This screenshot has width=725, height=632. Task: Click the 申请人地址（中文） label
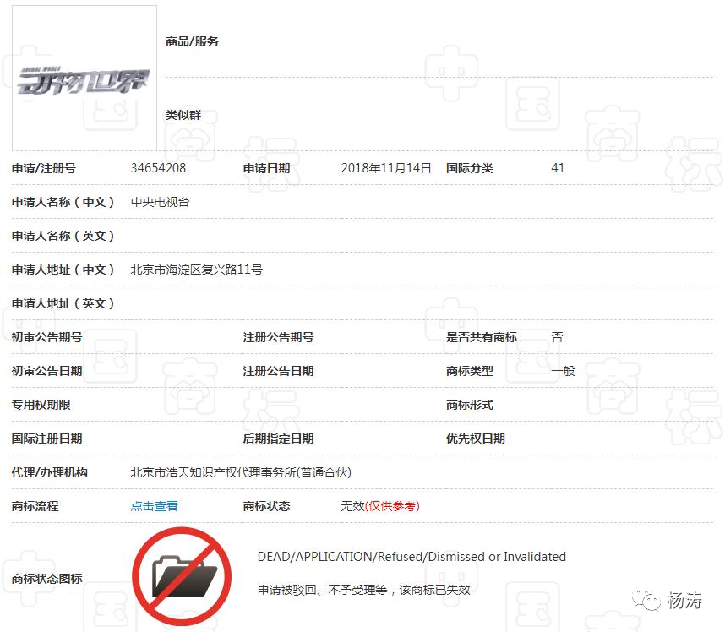point(63,270)
